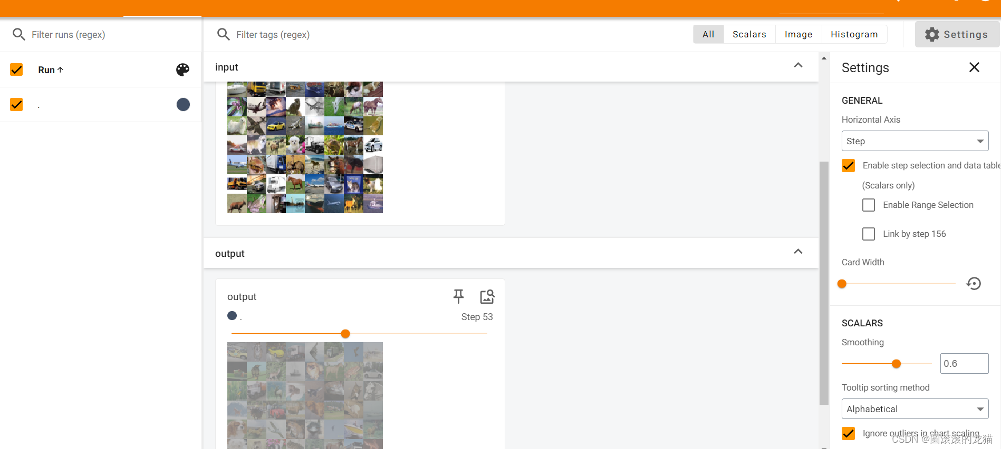Image resolution: width=1001 pixels, height=449 pixels.
Task: Click the SCALARS section heading
Action: [x=862, y=323]
